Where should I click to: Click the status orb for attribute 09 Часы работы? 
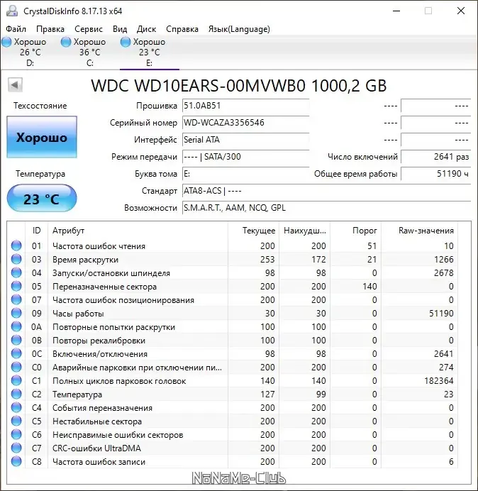click(16, 313)
